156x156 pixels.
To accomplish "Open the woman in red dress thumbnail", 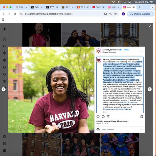I will click(42, 35).
